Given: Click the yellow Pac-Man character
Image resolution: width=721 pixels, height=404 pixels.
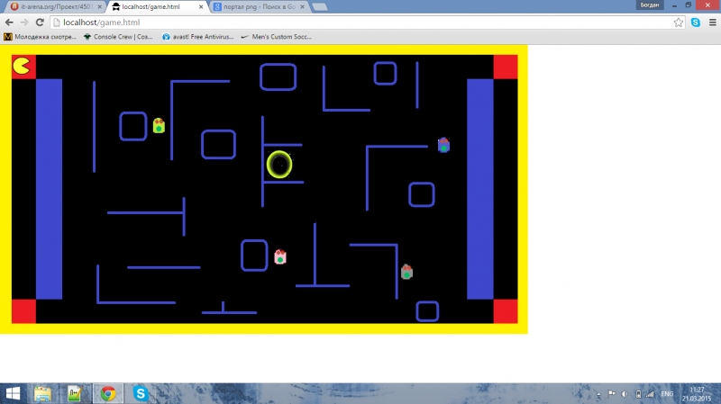Looking at the screenshot, I should pos(22,66).
